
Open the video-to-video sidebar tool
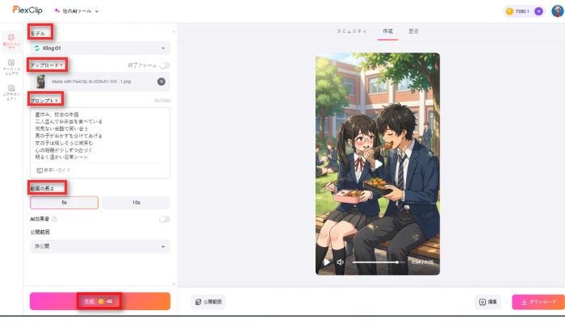coord(11,91)
